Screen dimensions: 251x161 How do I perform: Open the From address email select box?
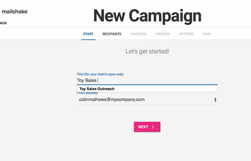(147, 99)
